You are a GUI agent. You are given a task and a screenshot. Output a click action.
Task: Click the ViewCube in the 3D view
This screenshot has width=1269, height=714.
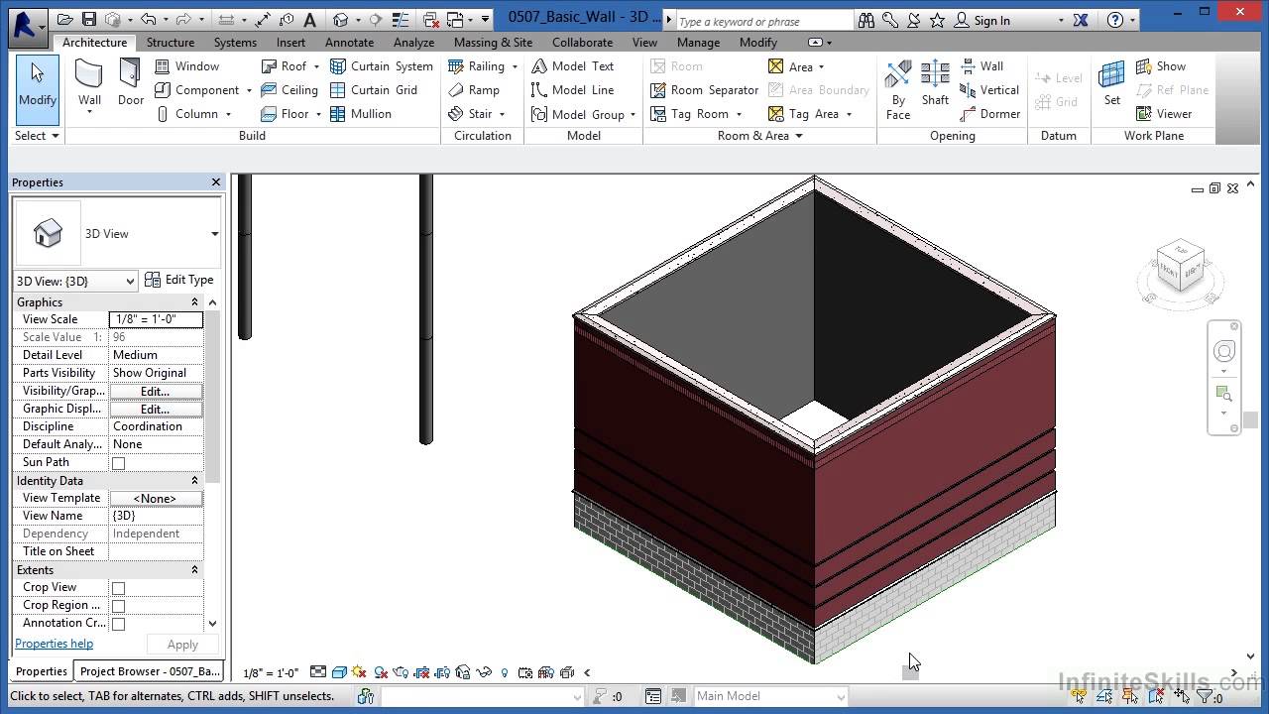pyautogui.click(x=1180, y=266)
